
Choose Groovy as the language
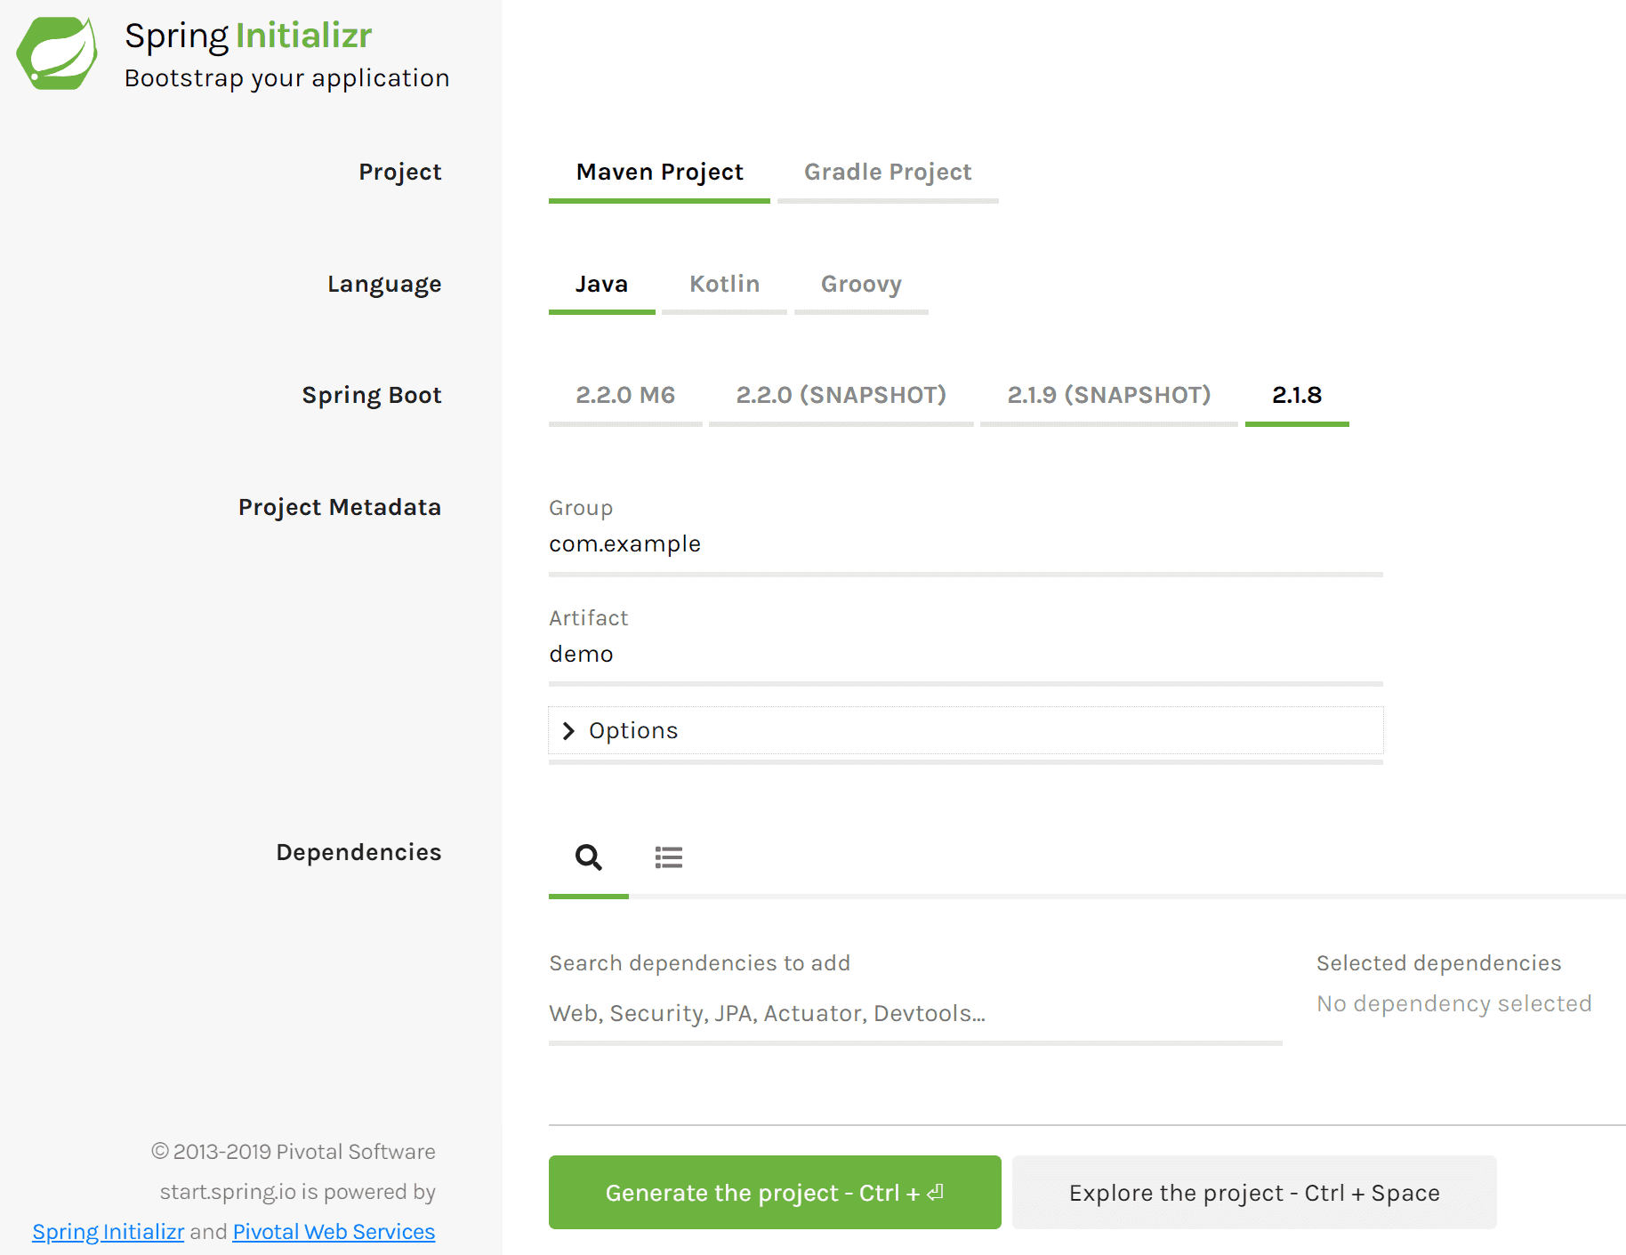(x=860, y=285)
